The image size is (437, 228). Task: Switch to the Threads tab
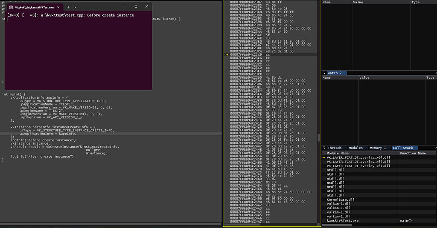335,148
